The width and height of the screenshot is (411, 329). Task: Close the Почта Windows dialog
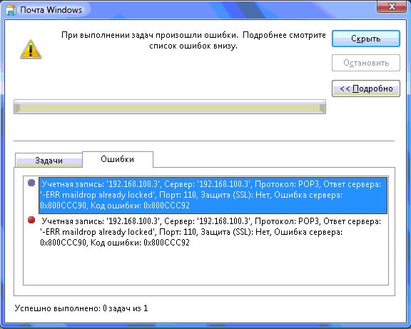(x=392, y=6)
